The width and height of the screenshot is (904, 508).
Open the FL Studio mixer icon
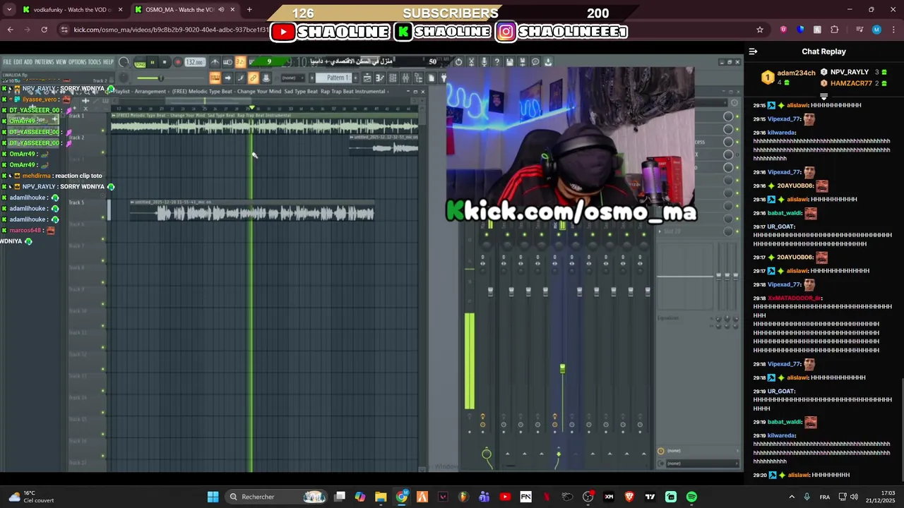405,78
